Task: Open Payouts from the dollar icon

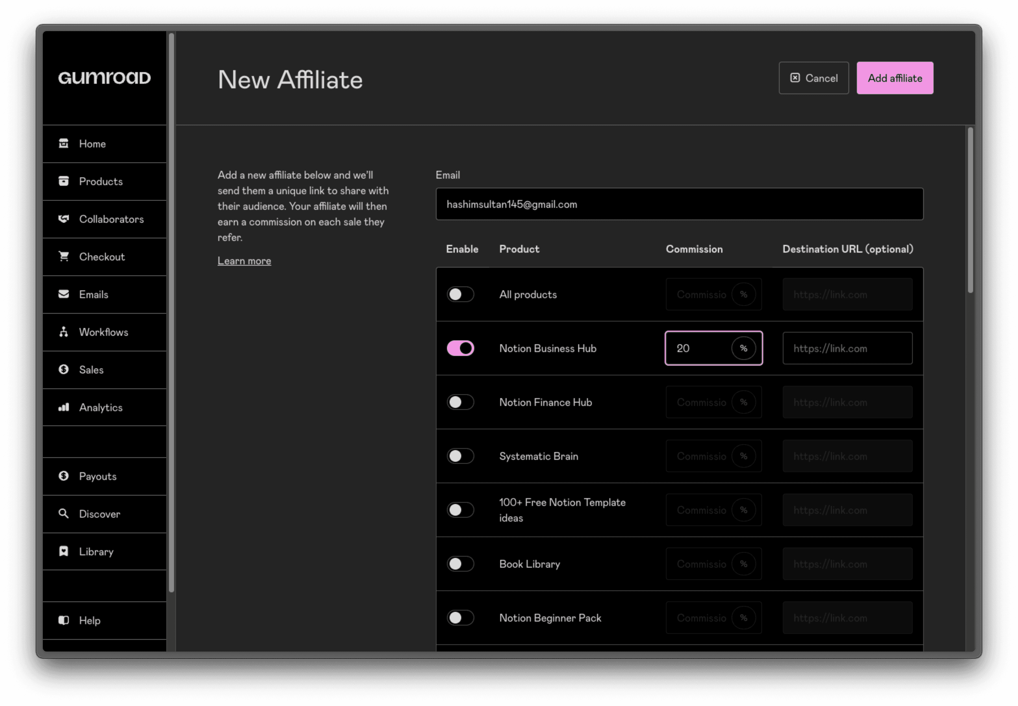Action: tap(64, 476)
